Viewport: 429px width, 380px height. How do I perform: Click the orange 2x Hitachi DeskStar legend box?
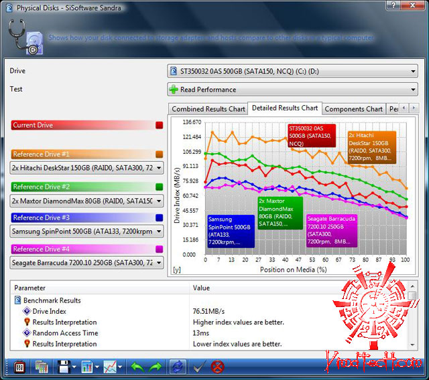pyautogui.click(x=371, y=147)
